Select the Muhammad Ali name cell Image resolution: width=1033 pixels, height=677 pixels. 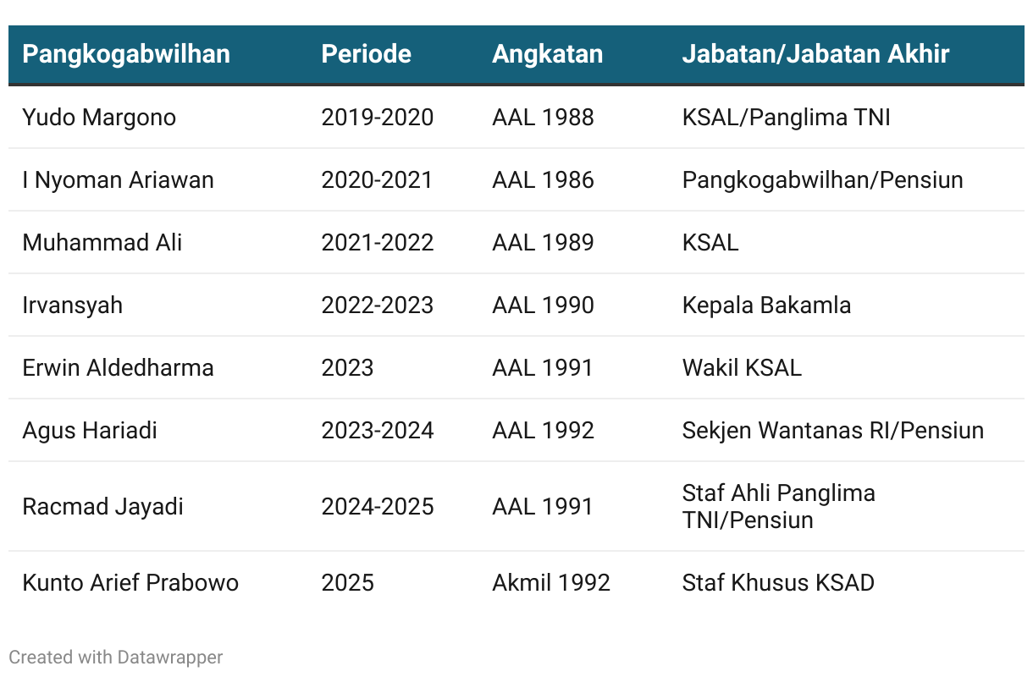click(102, 243)
